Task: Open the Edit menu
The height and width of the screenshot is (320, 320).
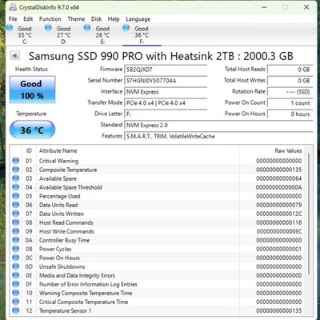Action: click(x=28, y=19)
